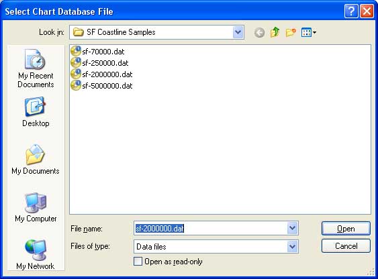Click inside the File name field

210,228
